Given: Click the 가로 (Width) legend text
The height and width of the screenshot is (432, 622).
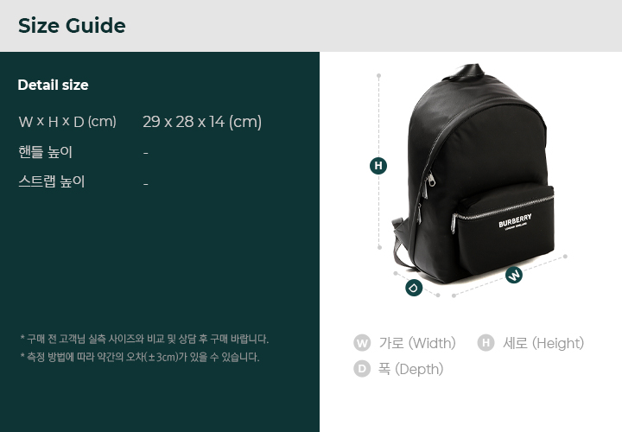Looking at the screenshot, I should tap(417, 343).
